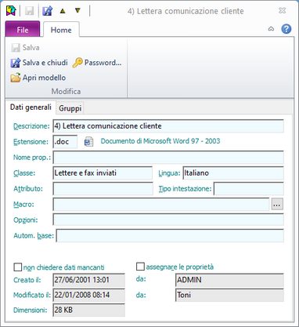Click the Tipo intestazione field
This screenshot has height=327, width=299.
click(x=249, y=189)
